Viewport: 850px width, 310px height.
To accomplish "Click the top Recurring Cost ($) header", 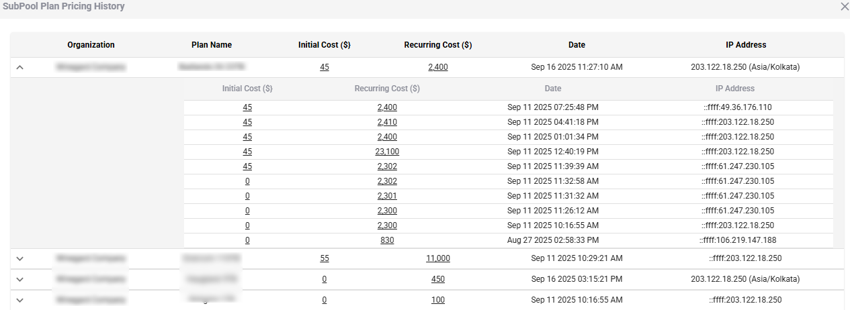I will click(438, 45).
